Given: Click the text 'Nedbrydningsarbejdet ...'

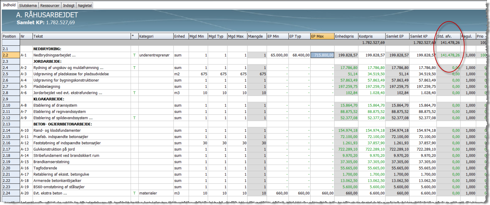Looking at the screenshot, I should [54, 55].
